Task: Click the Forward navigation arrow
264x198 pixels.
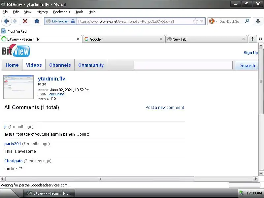Action: pyautogui.click(x=15, y=21)
